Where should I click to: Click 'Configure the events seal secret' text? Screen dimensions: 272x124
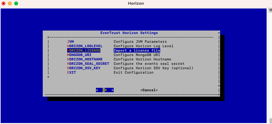click(x=149, y=64)
